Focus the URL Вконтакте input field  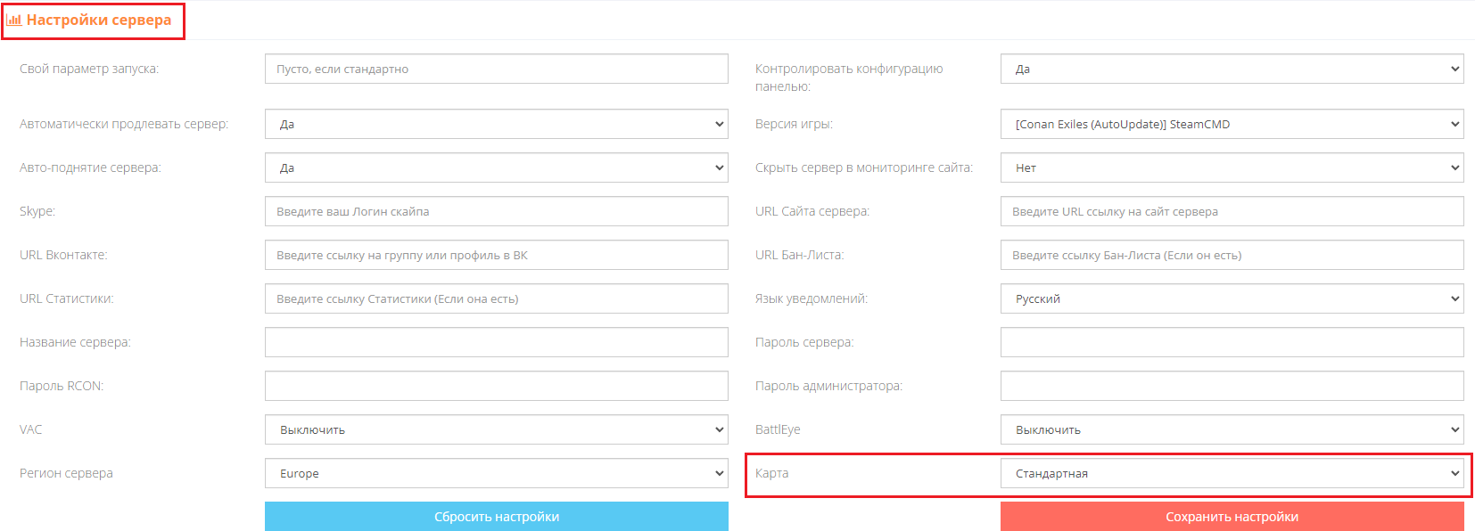tap(497, 255)
